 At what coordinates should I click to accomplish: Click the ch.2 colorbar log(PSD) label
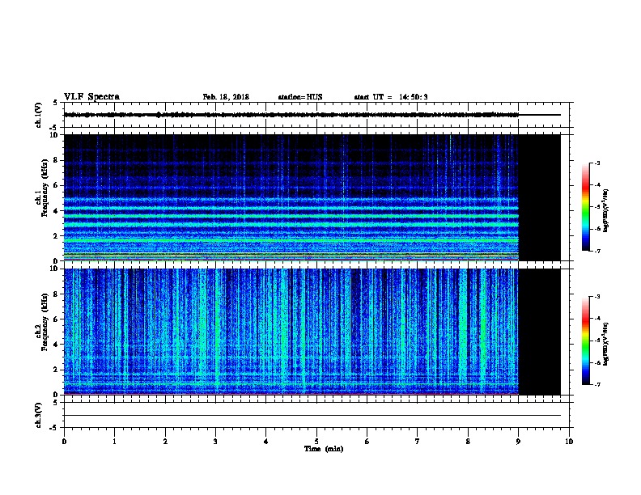click(606, 344)
